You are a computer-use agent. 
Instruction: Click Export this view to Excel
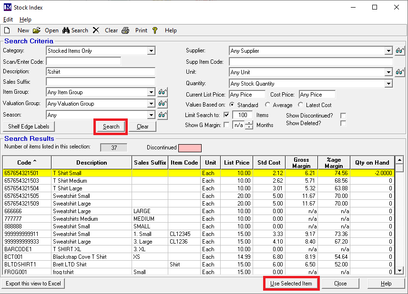(33, 284)
